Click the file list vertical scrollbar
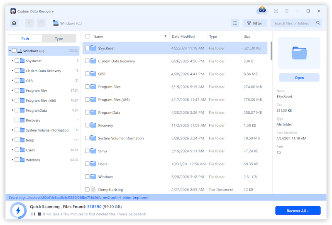 271,51
